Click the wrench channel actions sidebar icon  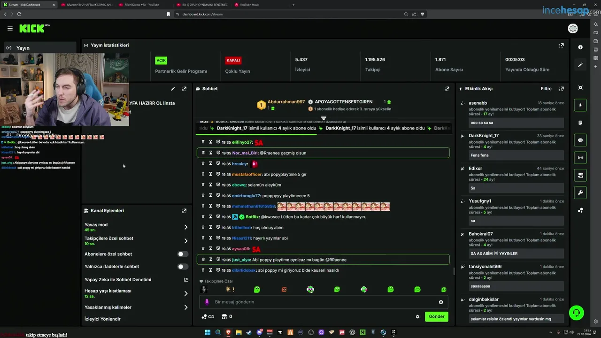[x=580, y=192]
